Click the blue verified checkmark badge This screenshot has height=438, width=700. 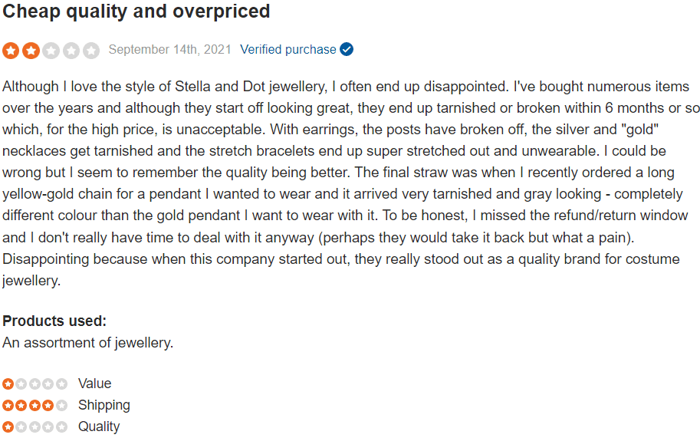(x=347, y=49)
